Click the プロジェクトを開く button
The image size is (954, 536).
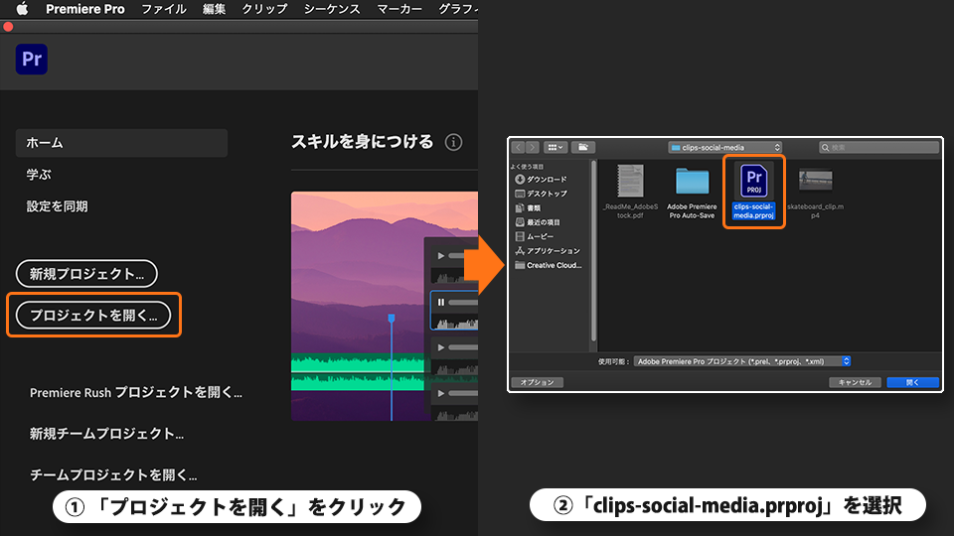click(93, 315)
